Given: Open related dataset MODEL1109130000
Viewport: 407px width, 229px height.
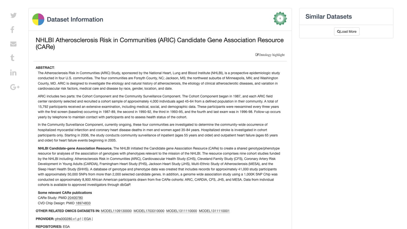Looking at the screenshot, I should click(x=116, y=211).
